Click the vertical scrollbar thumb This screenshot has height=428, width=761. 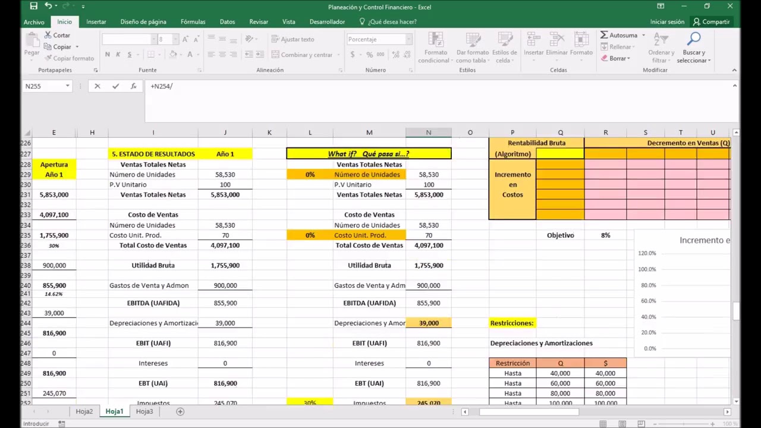[x=737, y=311]
